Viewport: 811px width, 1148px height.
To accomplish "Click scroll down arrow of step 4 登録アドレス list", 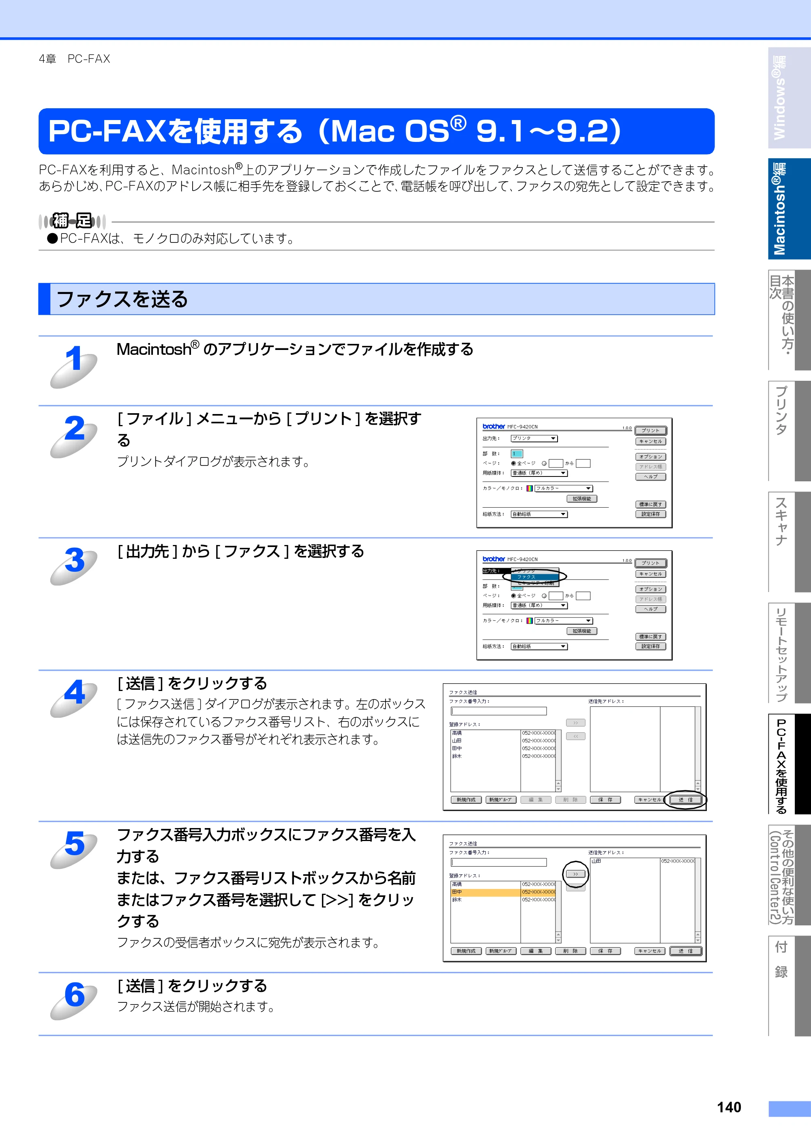I will pos(558,789).
